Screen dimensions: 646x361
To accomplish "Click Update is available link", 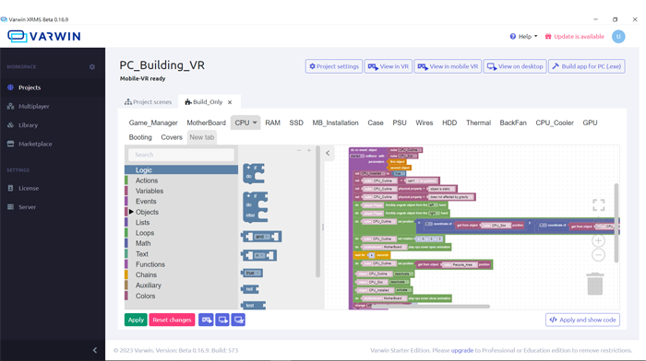I will click(574, 37).
